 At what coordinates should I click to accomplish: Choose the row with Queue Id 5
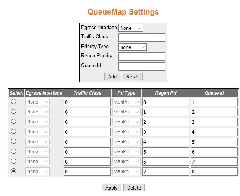coord(14,141)
